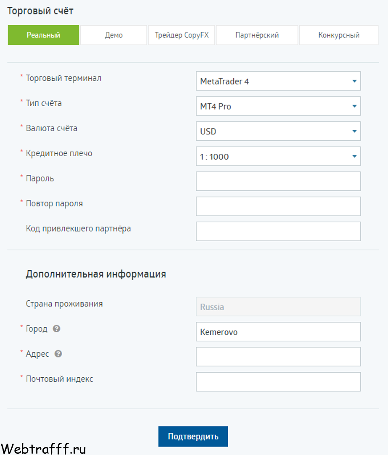Image resolution: width=388 pixels, height=455 pixels.
Task: Click the disabled Russia country field
Action: (x=278, y=307)
